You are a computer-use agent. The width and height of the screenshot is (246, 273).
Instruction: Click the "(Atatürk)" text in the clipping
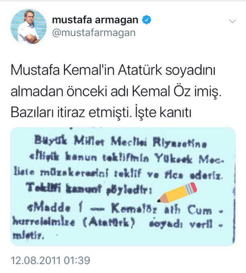(109, 223)
